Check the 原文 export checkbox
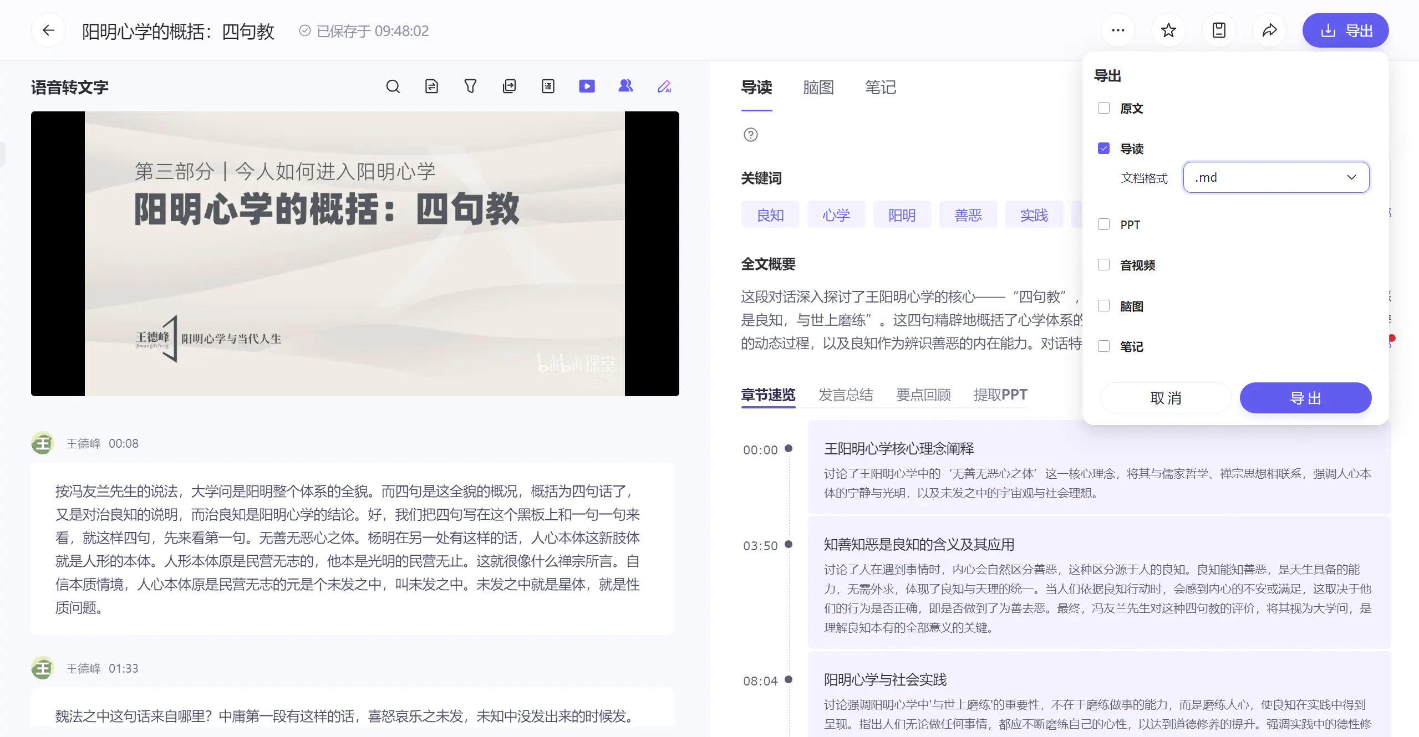 click(x=1103, y=108)
